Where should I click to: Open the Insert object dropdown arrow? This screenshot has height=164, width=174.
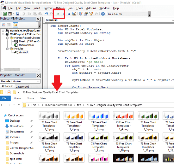pos(14,14)
